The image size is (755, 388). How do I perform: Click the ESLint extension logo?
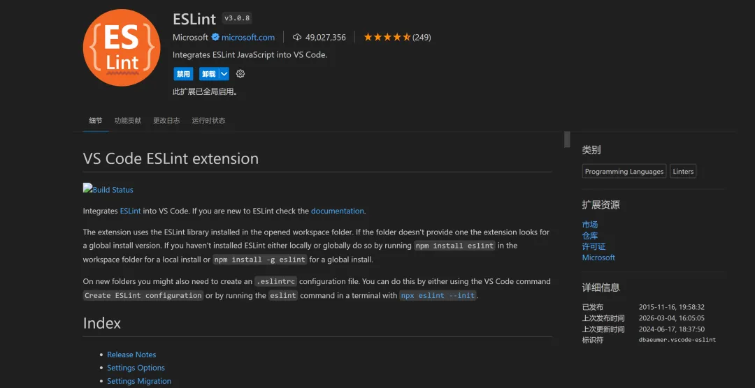(x=122, y=47)
